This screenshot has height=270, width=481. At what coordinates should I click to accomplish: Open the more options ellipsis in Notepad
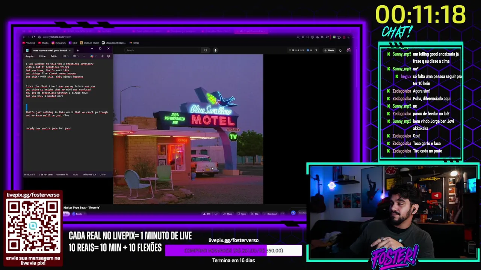(x=84, y=56)
